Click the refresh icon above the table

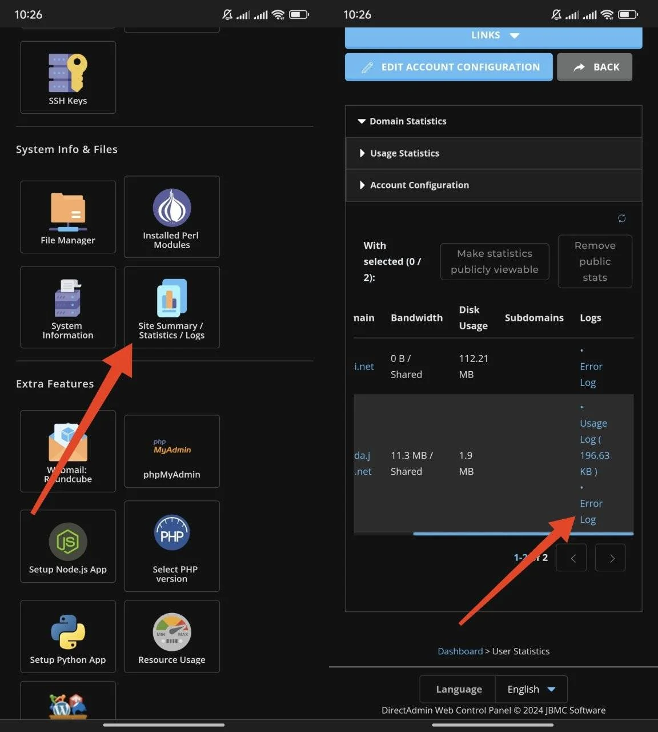click(621, 218)
